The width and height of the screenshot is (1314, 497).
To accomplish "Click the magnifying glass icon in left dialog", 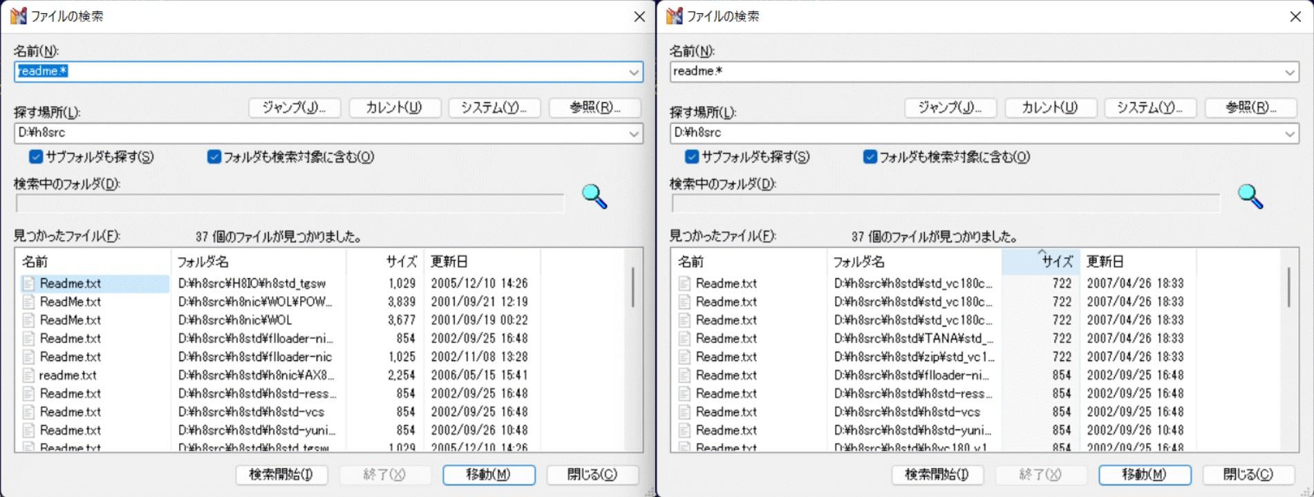I will click(594, 197).
